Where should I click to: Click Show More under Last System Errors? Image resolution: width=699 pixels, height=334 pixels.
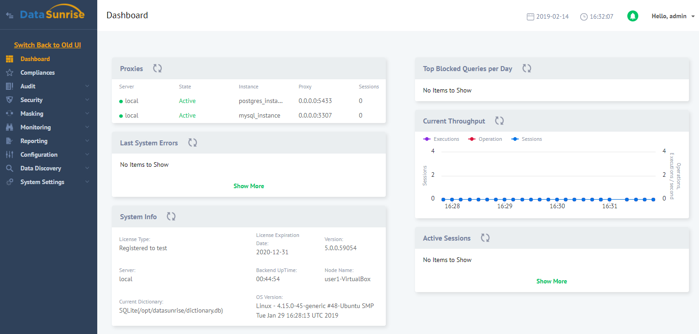[249, 186]
